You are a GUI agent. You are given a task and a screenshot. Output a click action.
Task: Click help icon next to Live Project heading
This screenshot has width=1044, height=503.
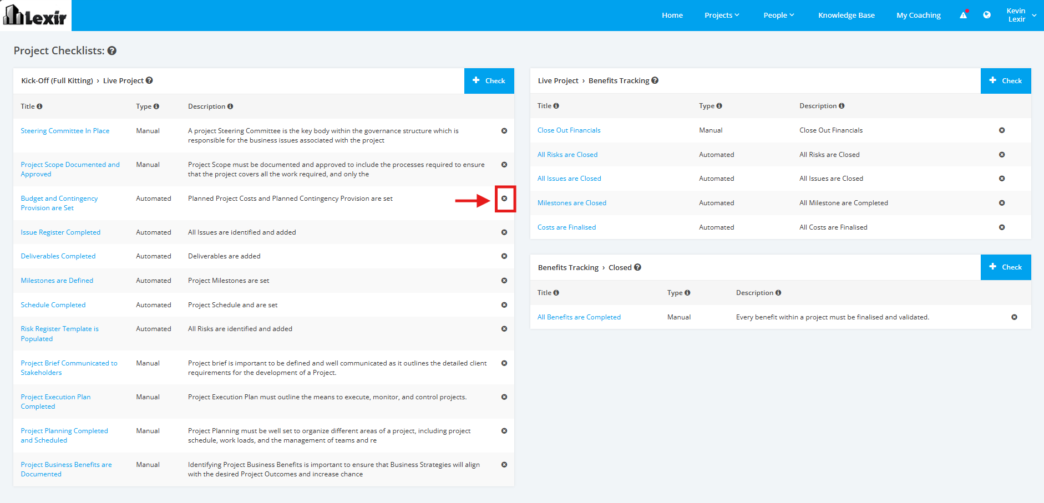point(149,80)
